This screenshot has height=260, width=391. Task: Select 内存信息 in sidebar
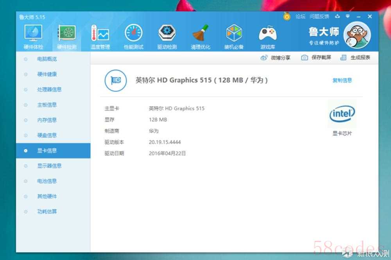[x=53, y=120]
